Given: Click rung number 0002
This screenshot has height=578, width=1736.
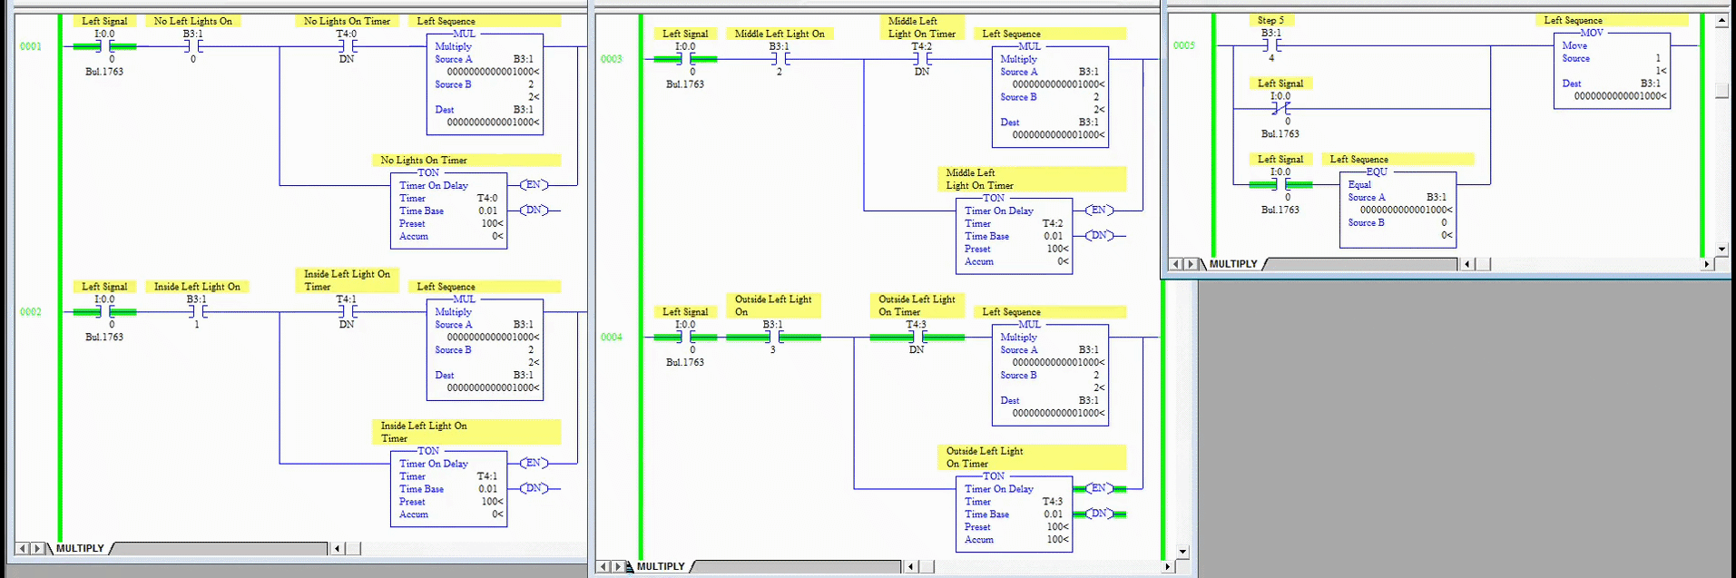Looking at the screenshot, I should 31,311.
